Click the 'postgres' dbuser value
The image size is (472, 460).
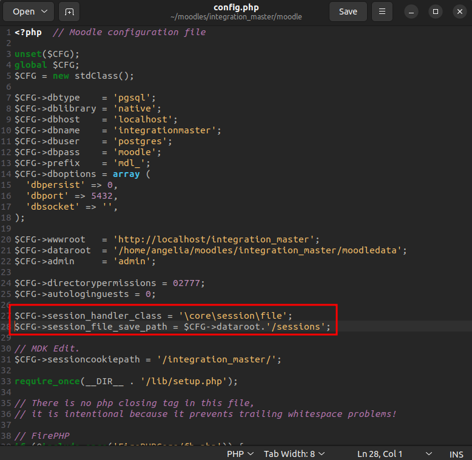[140, 141]
